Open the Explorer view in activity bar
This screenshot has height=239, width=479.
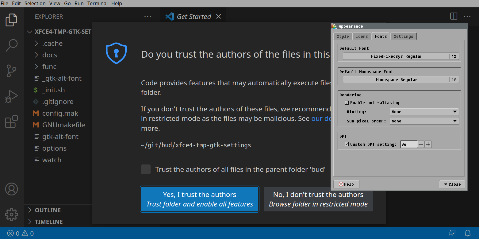click(11, 20)
